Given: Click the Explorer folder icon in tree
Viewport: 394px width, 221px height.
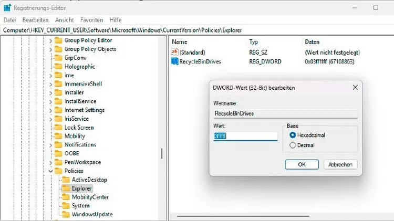Looking at the screenshot, I should click(x=66, y=188).
